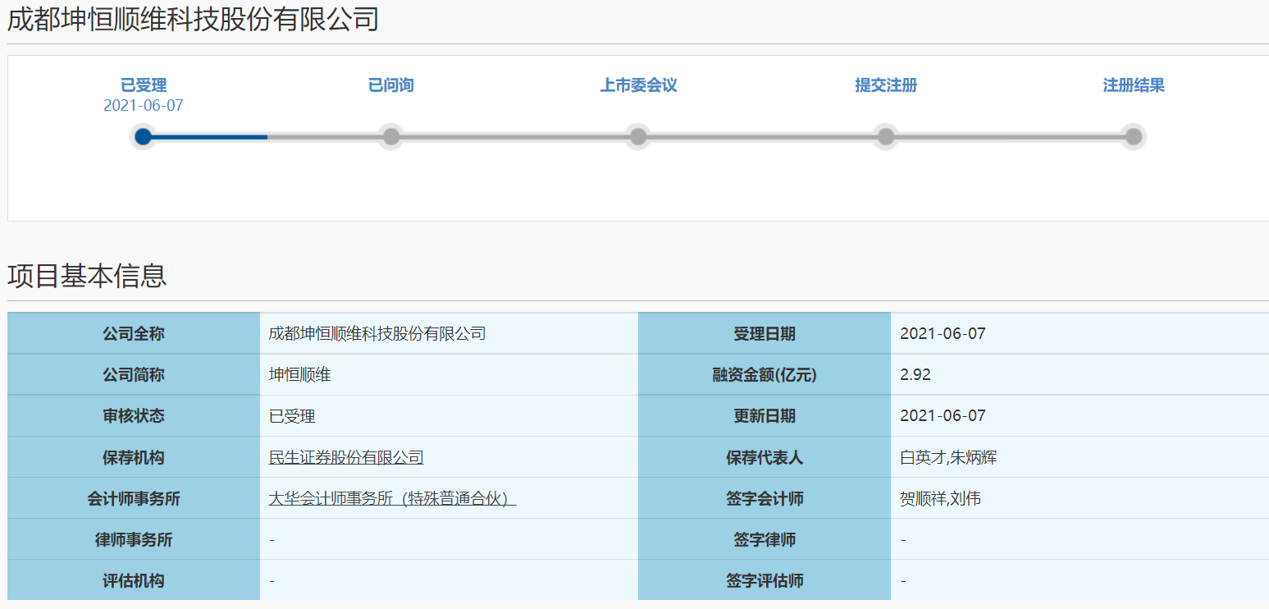Click the 融资金额 value 2.92
This screenshot has width=1269, height=609.
point(914,374)
